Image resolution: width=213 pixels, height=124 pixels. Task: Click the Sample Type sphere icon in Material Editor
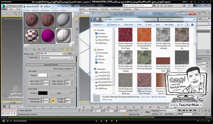pos(76,14)
